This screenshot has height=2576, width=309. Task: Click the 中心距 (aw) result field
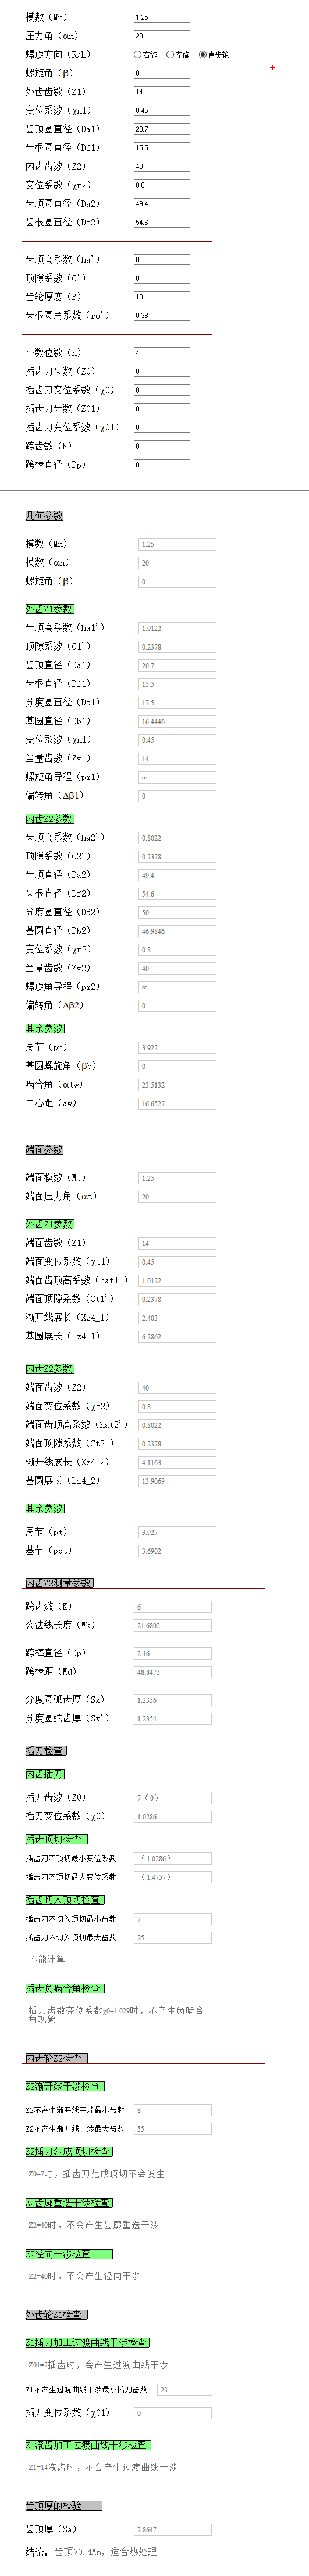pos(177,1104)
